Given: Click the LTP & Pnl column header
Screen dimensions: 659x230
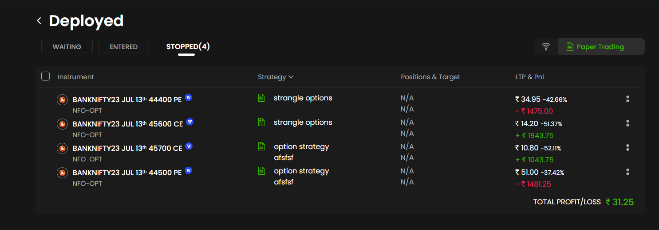Looking at the screenshot, I should tap(529, 77).
